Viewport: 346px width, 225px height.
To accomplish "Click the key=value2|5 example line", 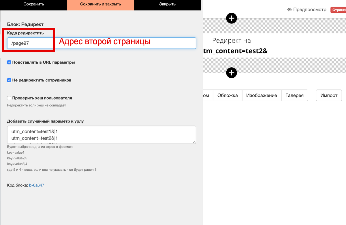I will click(x=17, y=158).
